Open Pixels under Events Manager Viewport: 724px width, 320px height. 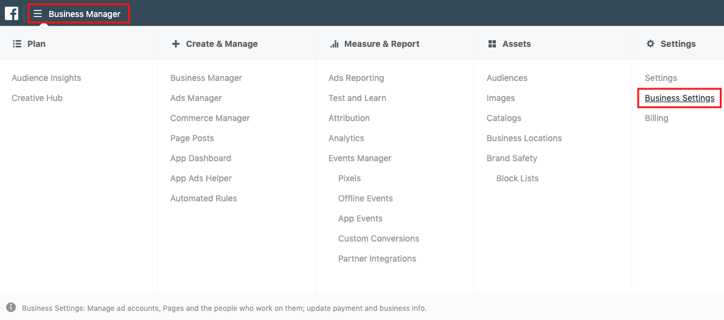click(x=349, y=178)
